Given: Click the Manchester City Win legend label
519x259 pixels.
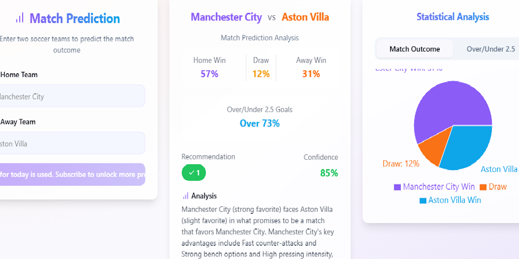Looking at the screenshot, I should [438, 187].
